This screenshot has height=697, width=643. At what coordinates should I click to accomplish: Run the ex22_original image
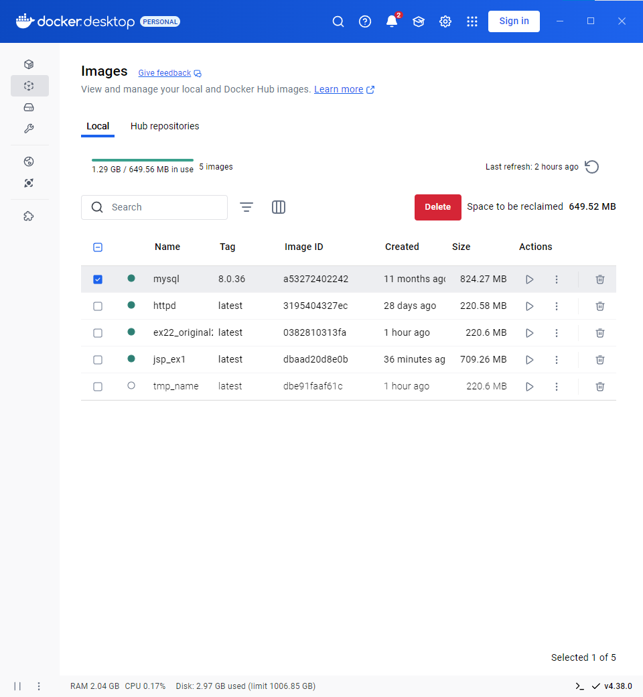[x=529, y=333]
